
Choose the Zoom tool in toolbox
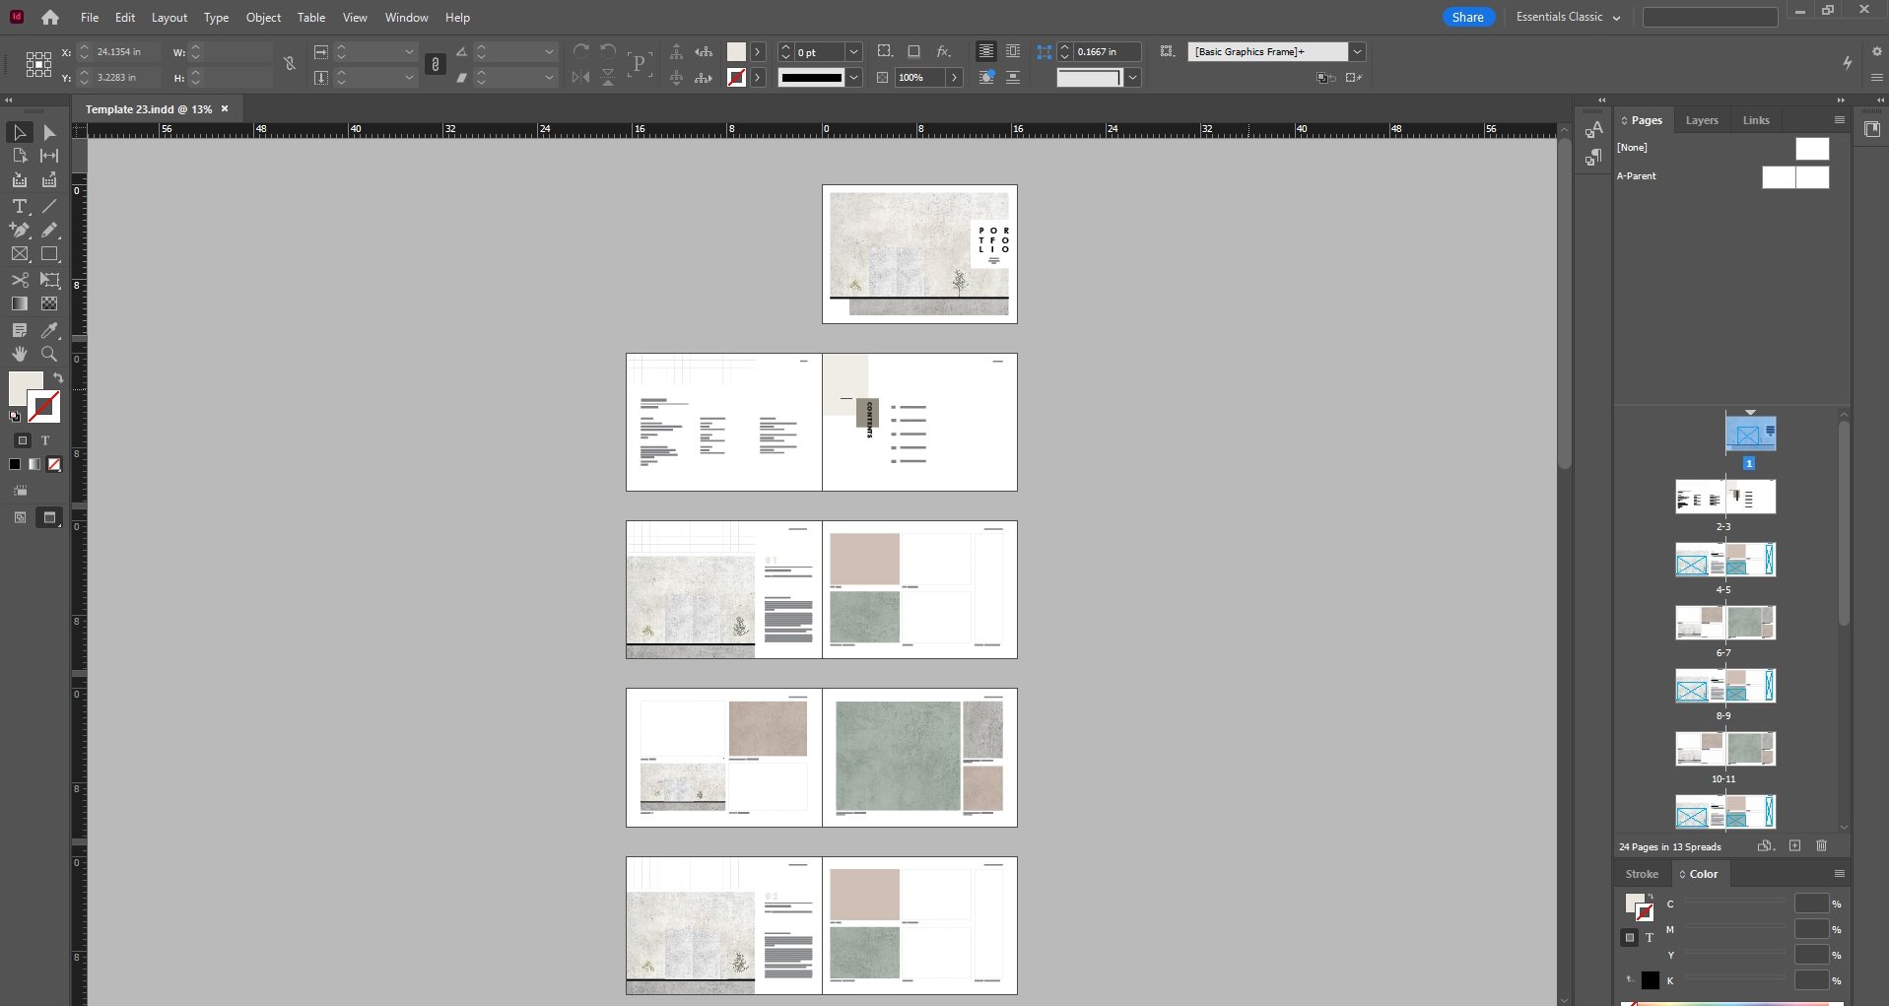click(x=49, y=354)
